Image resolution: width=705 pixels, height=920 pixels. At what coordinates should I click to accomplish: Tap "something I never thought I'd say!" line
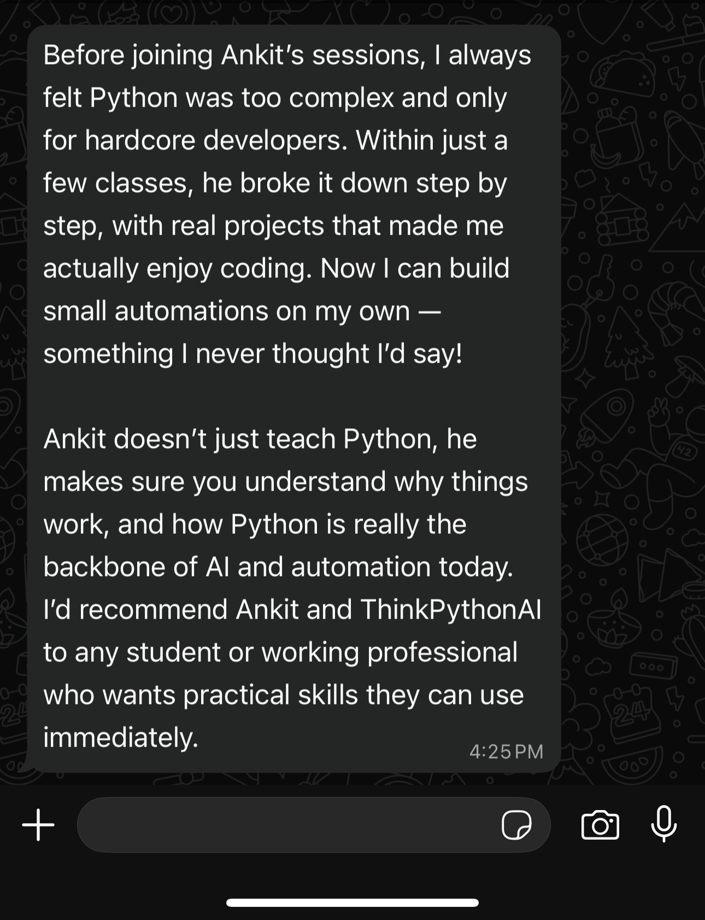pos(252,354)
